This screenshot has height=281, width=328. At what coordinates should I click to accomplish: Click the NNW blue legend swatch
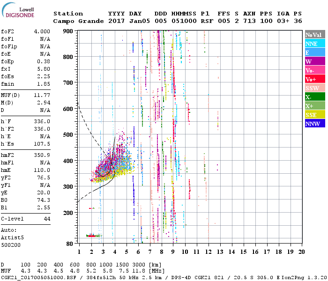click(x=314, y=124)
